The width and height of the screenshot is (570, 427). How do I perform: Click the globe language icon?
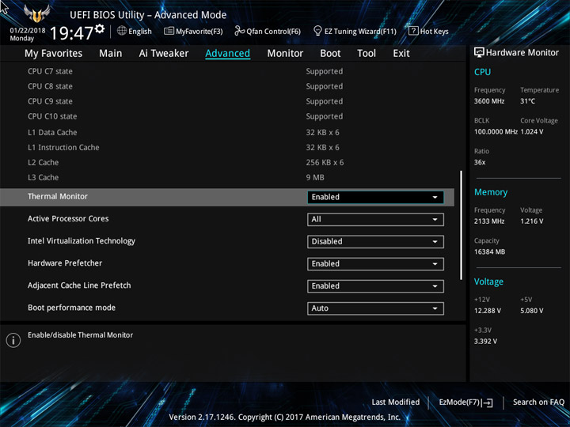pos(122,31)
